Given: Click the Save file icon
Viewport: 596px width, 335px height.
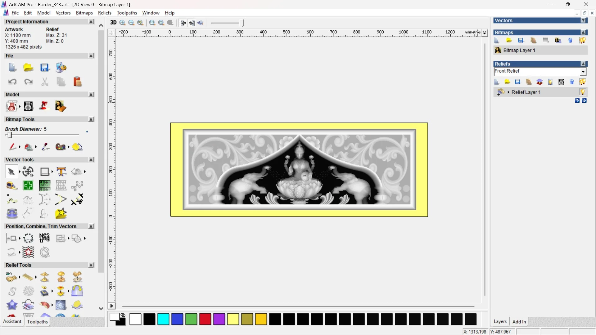Looking at the screenshot, I should [x=45, y=68].
